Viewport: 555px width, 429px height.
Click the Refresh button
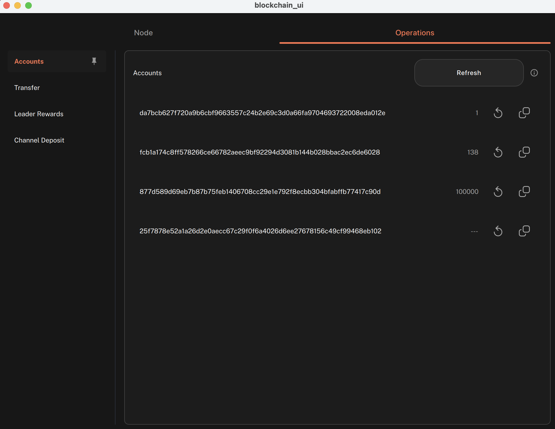469,73
